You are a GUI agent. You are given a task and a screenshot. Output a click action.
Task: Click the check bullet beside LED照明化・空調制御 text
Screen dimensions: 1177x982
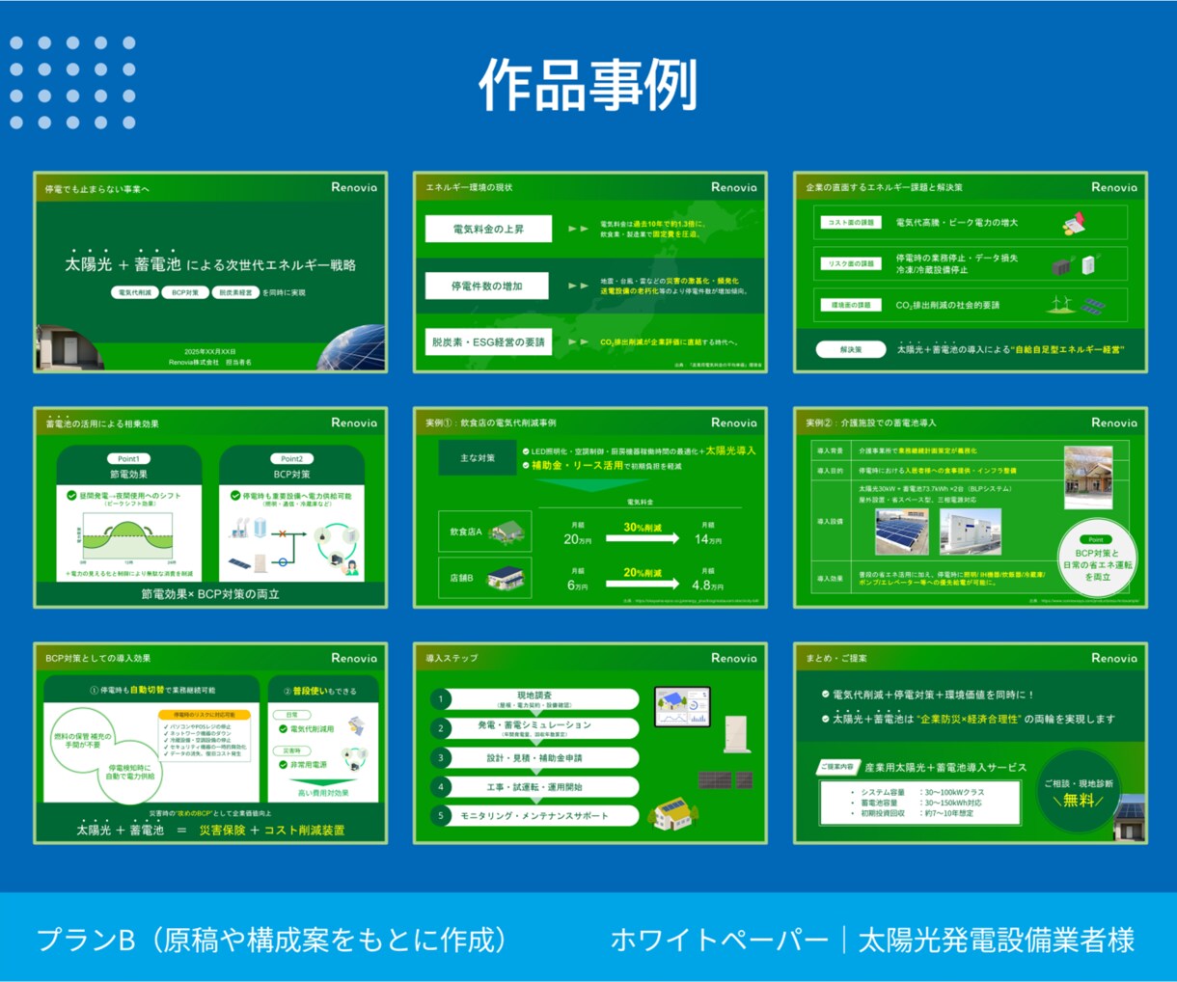526,451
